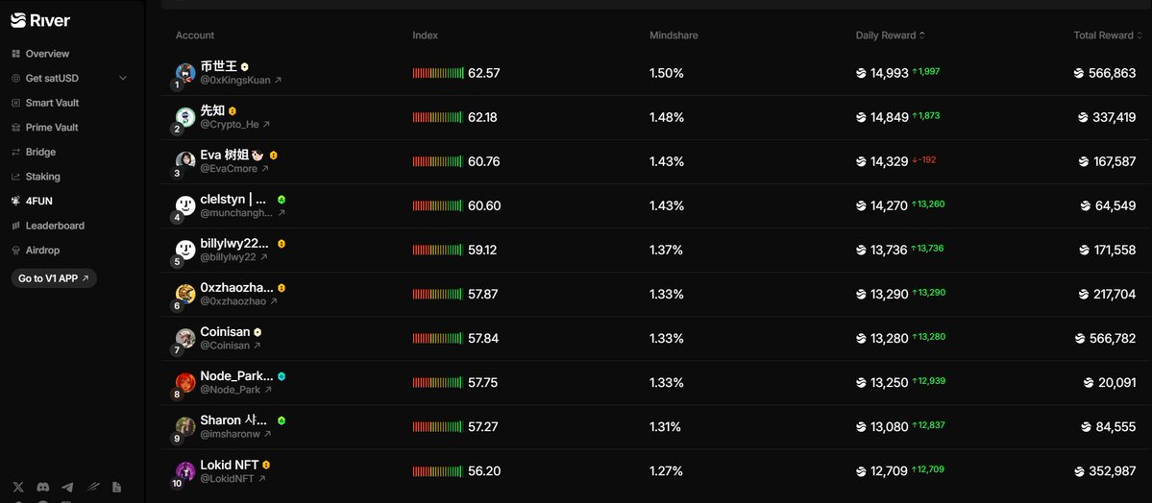This screenshot has width=1152, height=503.
Task: Click the Account column header
Action: [195, 36]
